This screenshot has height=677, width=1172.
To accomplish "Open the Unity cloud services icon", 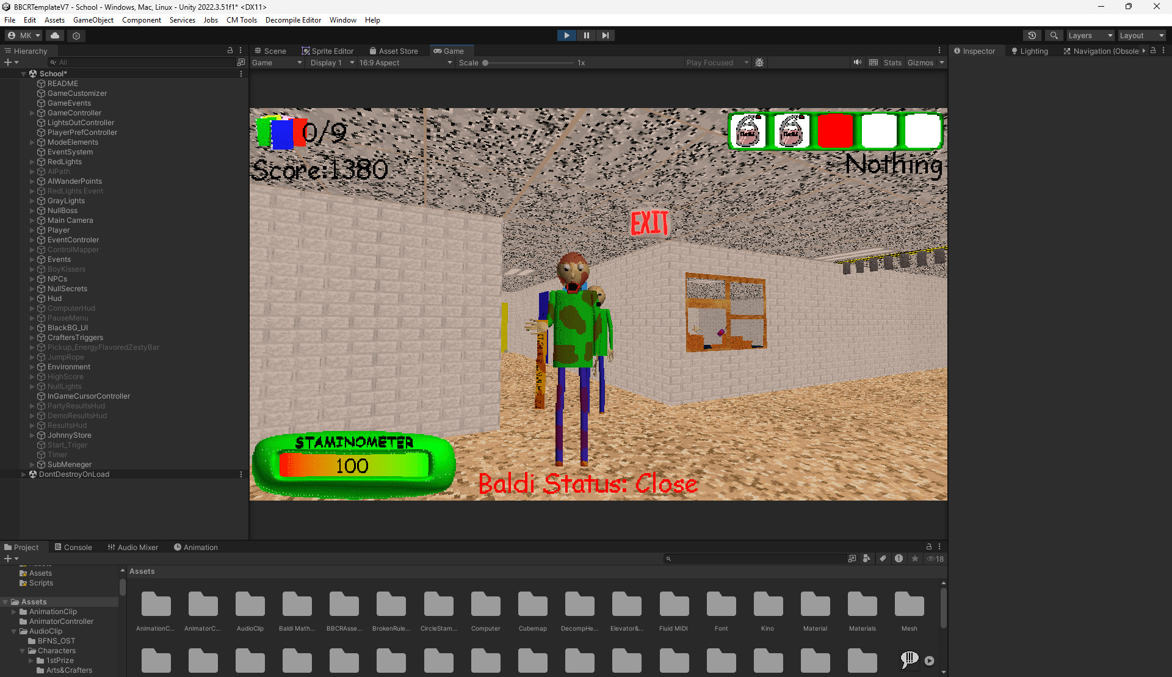I will (54, 35).
